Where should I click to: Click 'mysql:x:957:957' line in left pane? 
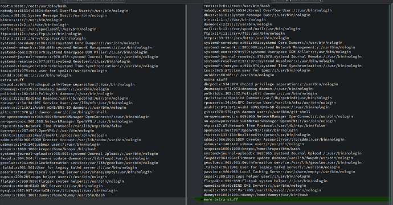[59, 191]
